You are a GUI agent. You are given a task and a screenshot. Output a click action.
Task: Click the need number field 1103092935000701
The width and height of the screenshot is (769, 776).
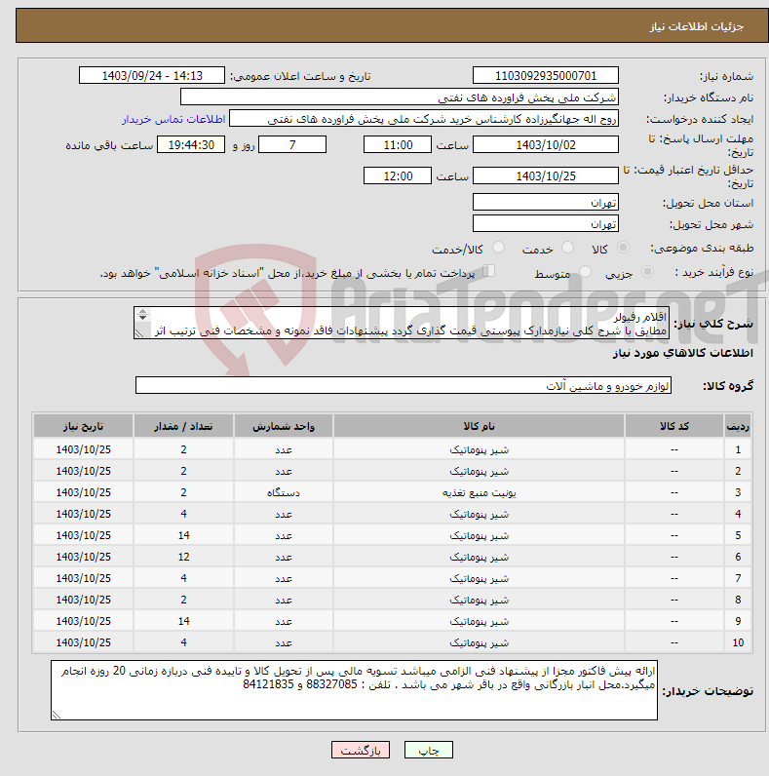tap(546, 75)
